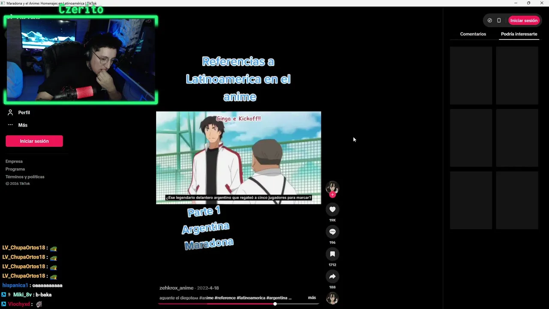Click the browser tab favicon in title bar
The height and width of the screenshot is (309, 549).
(x=3, y=3)
